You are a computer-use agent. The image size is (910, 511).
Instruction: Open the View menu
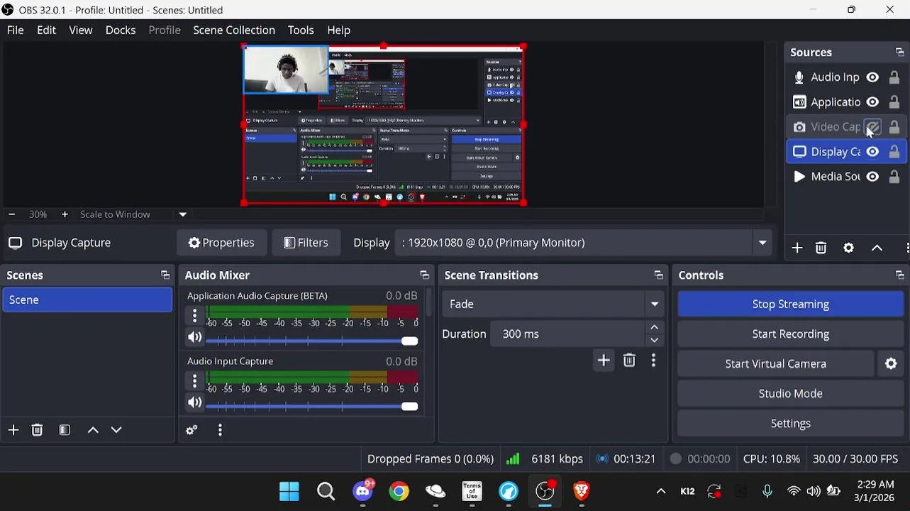(x=81, y=31)
